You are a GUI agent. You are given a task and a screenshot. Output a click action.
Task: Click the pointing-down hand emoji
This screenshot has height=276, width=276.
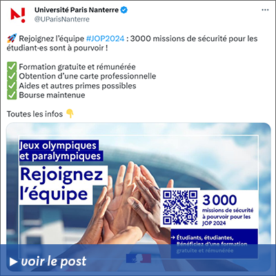[70, 114]
